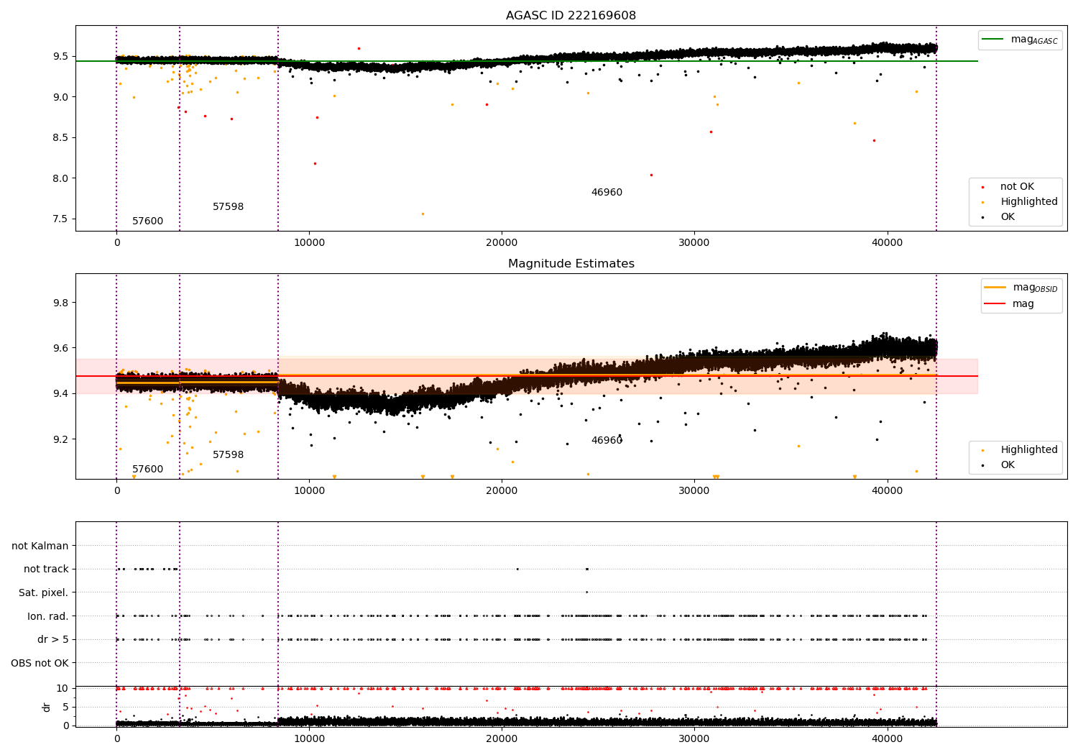The width and height of the screenshot is (1078, 755).
Task: Click y-tick '9.5' on the top plot
Action: point(60,57)
